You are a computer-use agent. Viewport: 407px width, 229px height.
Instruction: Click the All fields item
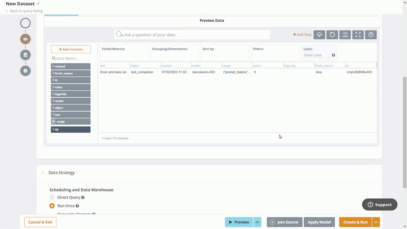[x=71, y=129]
